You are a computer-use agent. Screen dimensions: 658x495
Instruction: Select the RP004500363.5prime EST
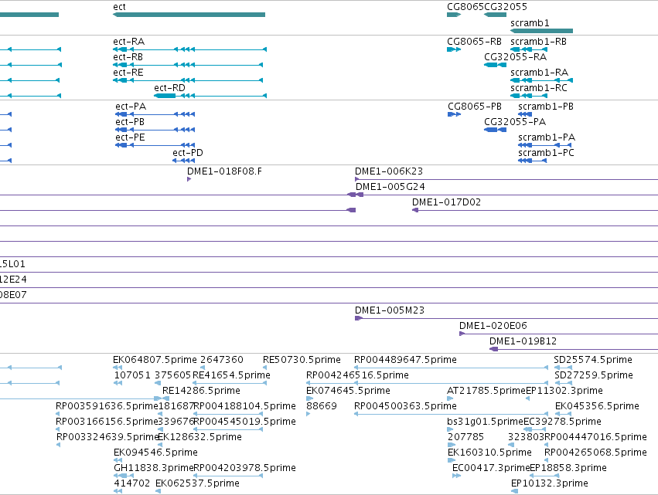click(451, 414)
